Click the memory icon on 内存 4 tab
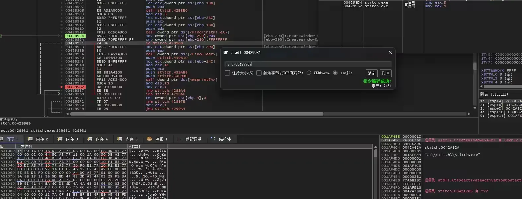The height and width of the screenshot is (199, 522). pyautogui.click(x=90, y=139)
